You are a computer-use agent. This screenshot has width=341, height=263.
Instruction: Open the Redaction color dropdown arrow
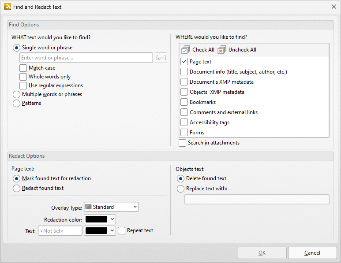pyautogui.click(x=112, y=219)
